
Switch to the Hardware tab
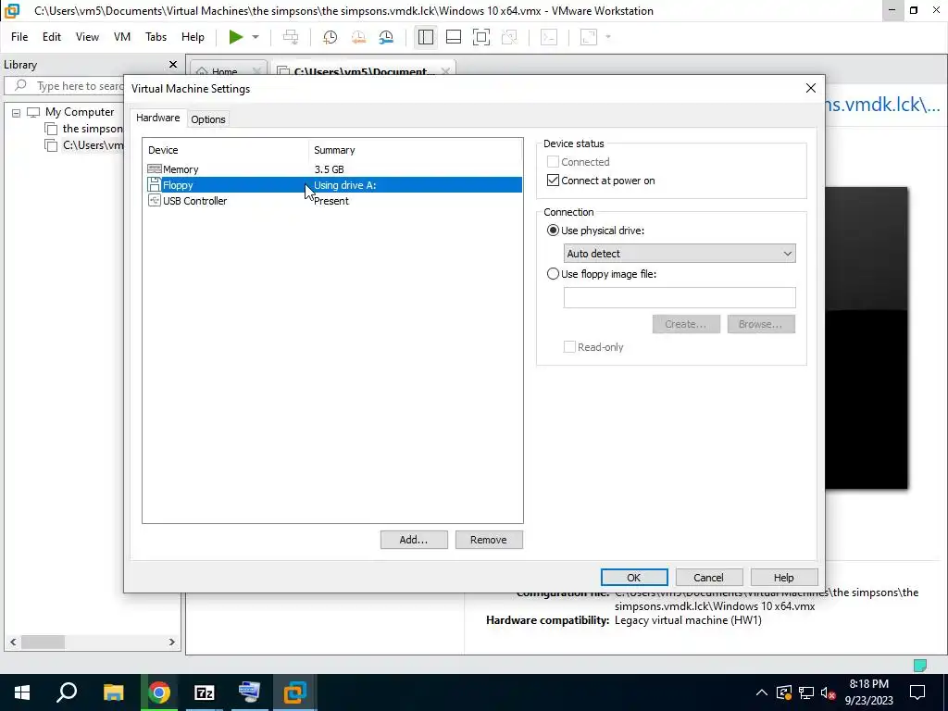coord(157,118)
